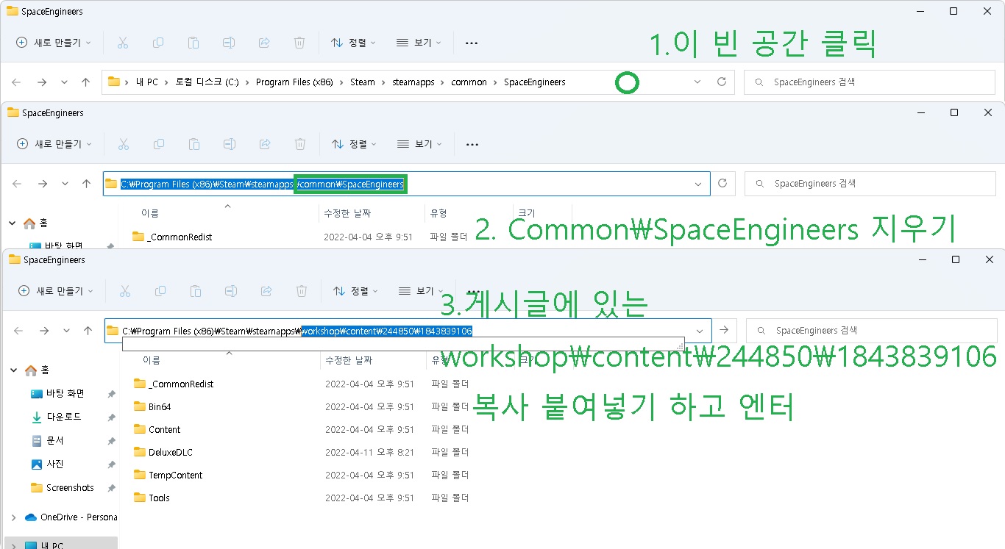The image size is (1005, 549).
Task: Click Cut icon in middle Explorer window
Action: pos(124,144)
